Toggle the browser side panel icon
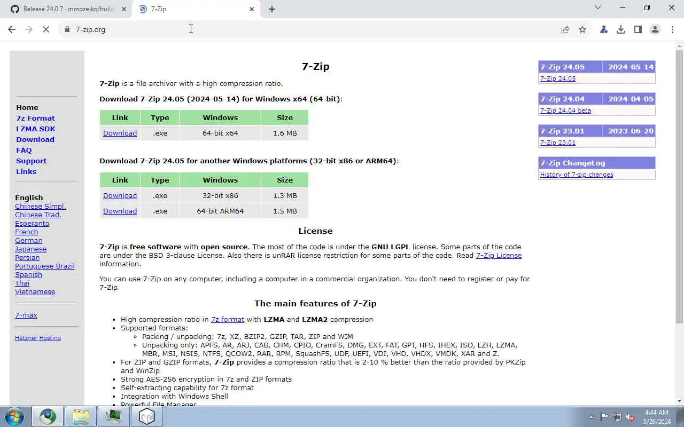 pyautogui.click(x=638, y=29)
